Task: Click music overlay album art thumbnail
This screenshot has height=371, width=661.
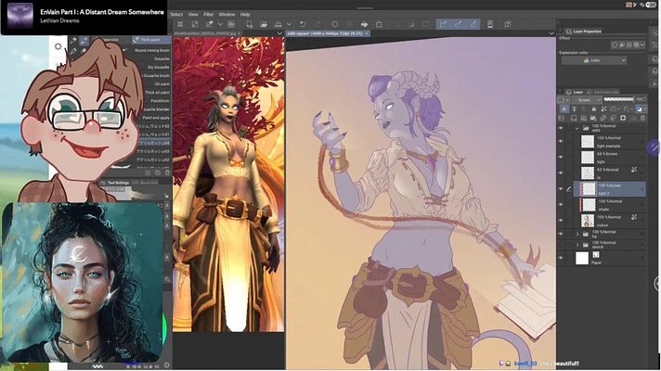Action: [x=20, y=17]
